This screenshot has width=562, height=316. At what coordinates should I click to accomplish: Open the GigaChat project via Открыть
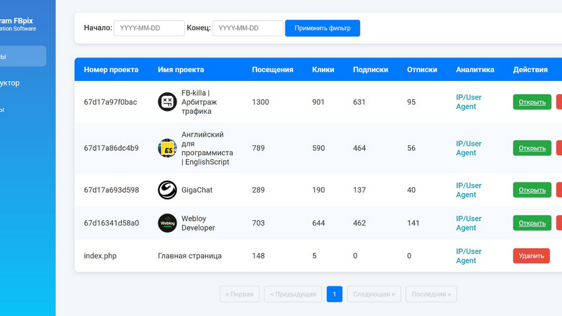pyautogui.click(x=532, y=190)
